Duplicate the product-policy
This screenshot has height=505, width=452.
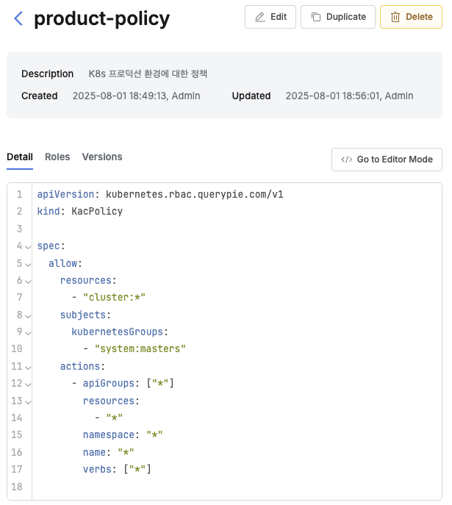click(x=337, y=17)
